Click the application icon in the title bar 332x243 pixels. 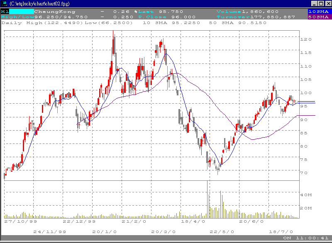[x=4, y=3]
